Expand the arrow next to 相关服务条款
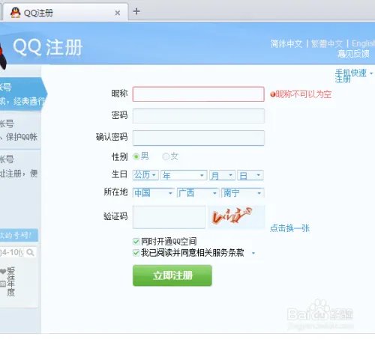 tap(253, 253)
